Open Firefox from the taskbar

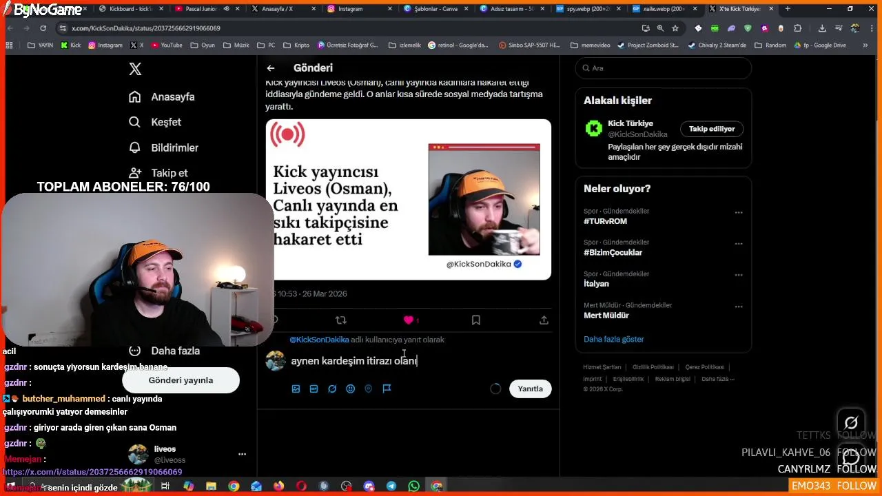point(278,486)
